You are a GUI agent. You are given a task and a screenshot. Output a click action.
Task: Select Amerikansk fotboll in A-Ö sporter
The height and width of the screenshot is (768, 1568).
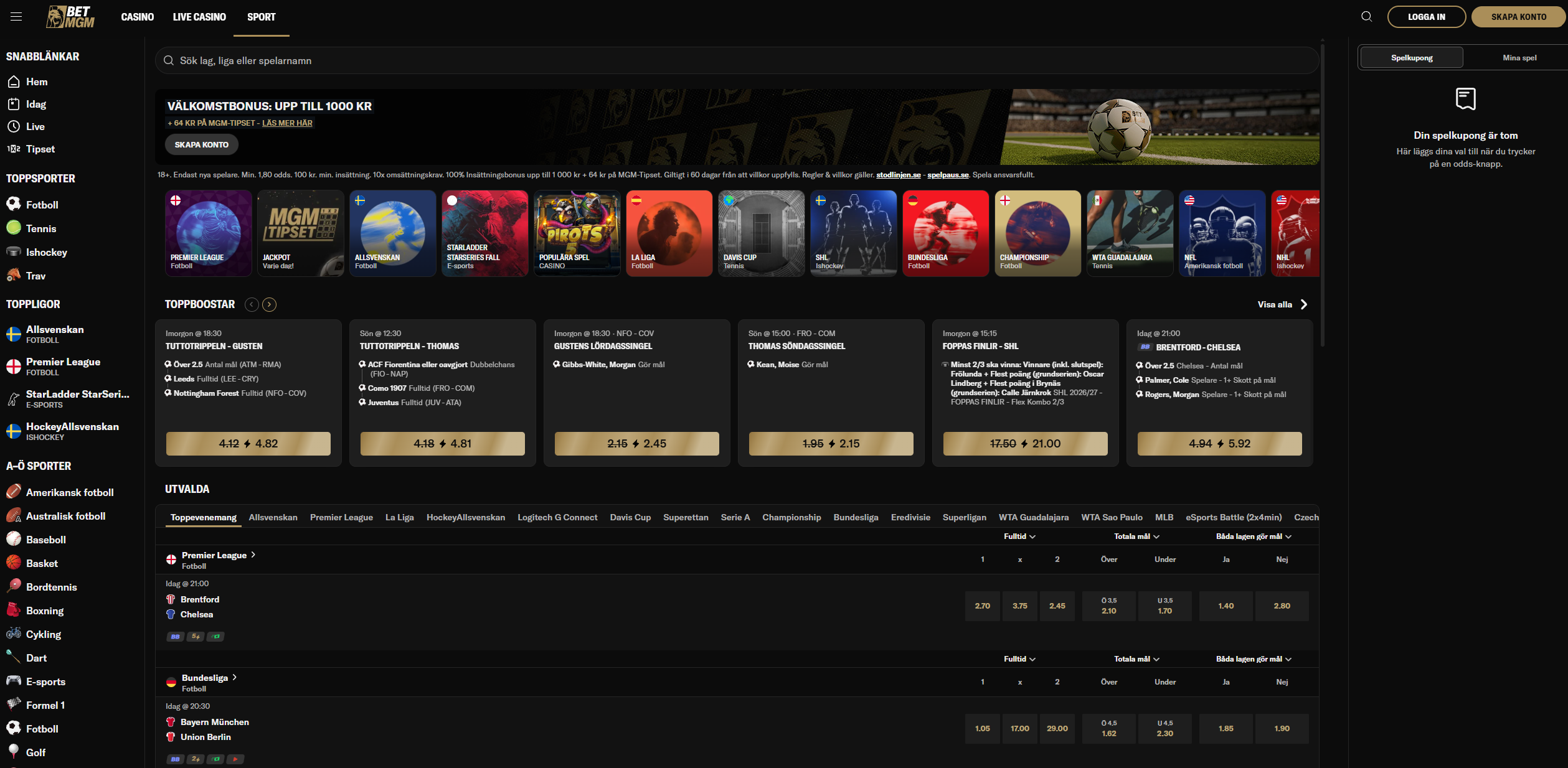click(70, 492)
